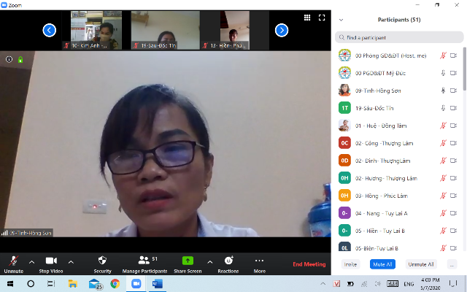Open the Security shield menu
This screenshot has height=292, width=467.
pyautogui.click(x=102, y=264)
